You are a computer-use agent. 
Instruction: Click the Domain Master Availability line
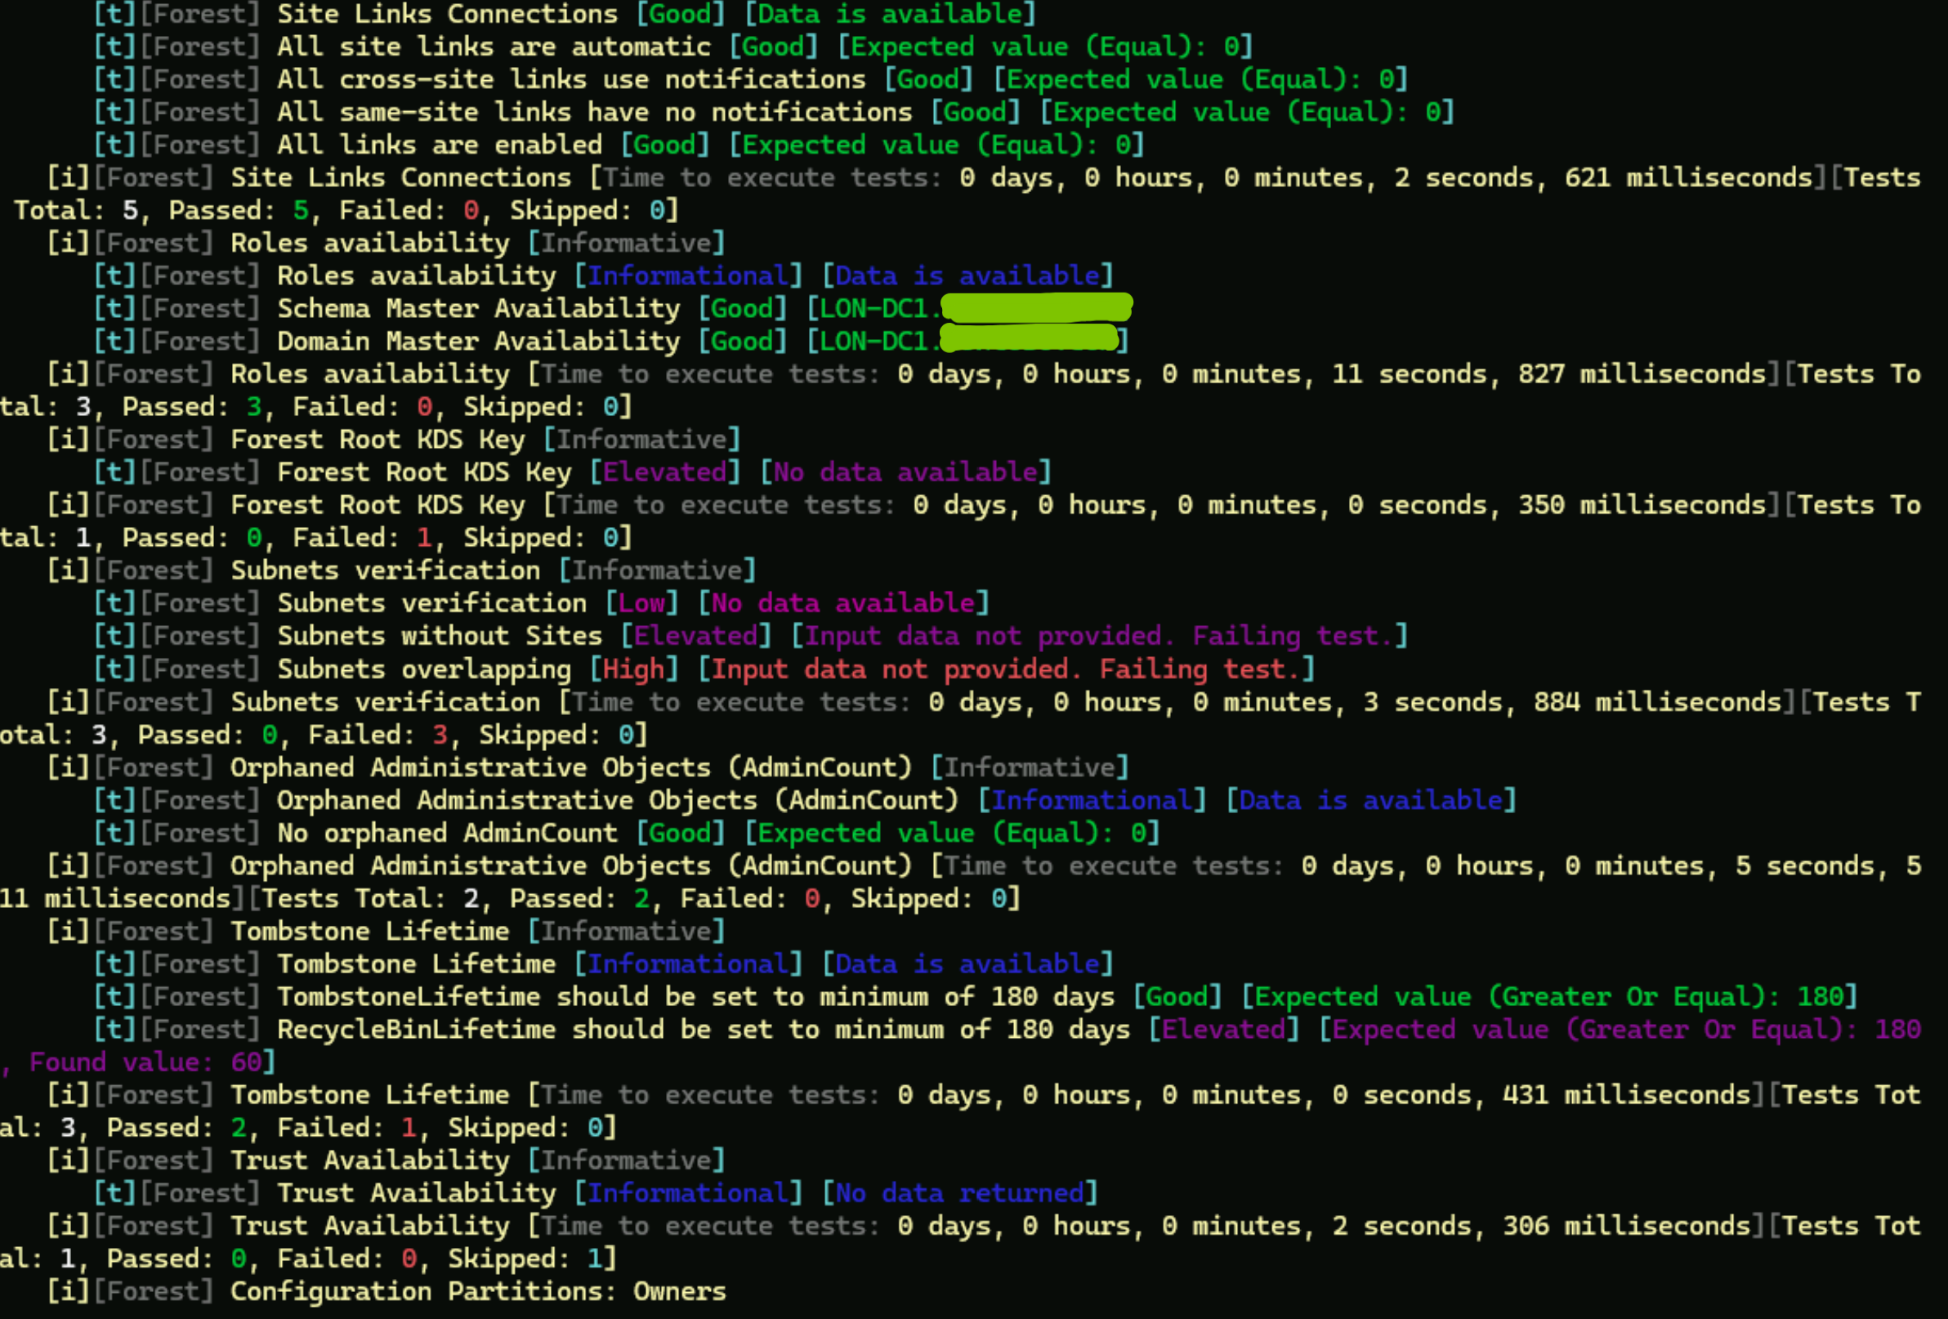478,342
